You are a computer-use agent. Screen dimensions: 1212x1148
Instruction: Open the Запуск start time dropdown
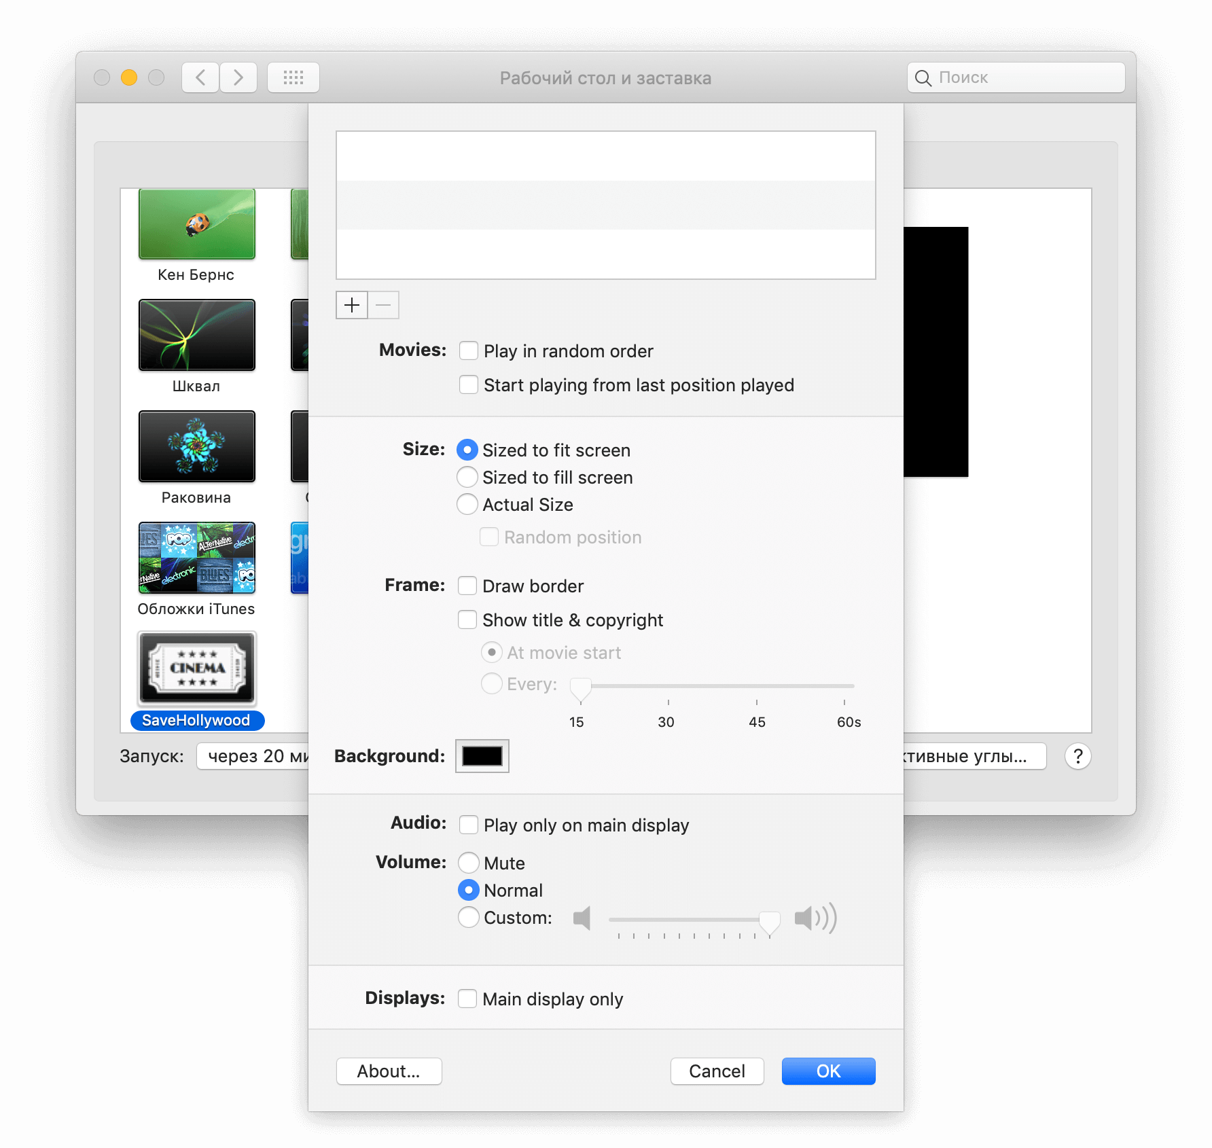point(253,756)
